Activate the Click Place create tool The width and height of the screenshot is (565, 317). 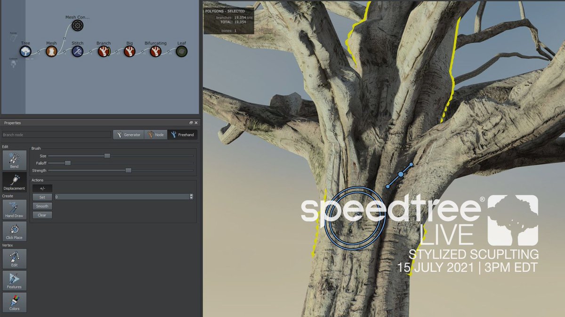[x=14, y=231]
